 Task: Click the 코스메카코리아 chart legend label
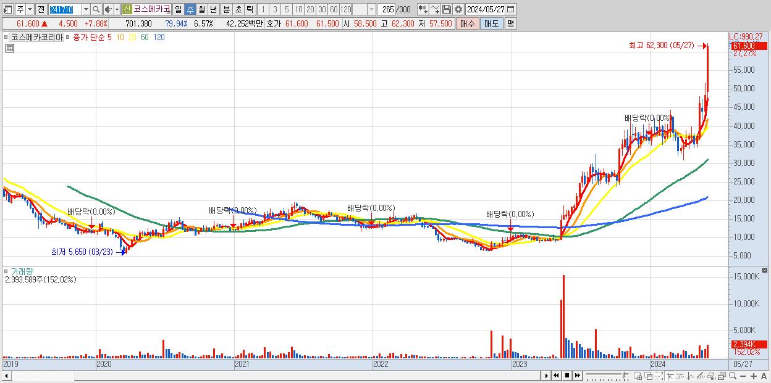pos(36,37)
